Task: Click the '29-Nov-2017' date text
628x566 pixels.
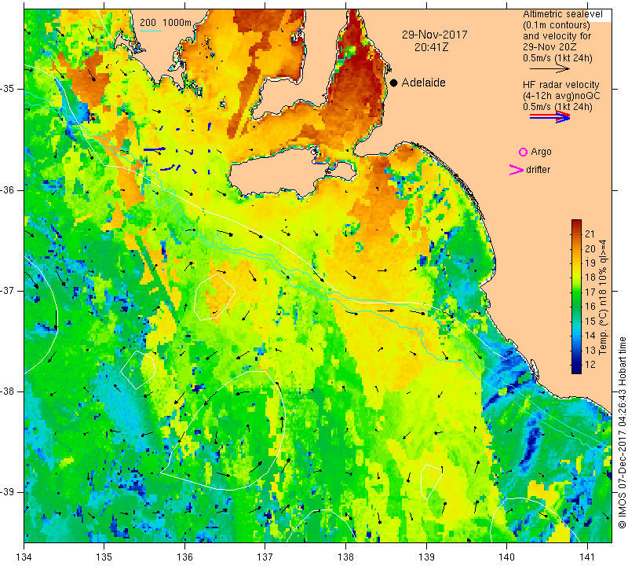Action: 435,35
